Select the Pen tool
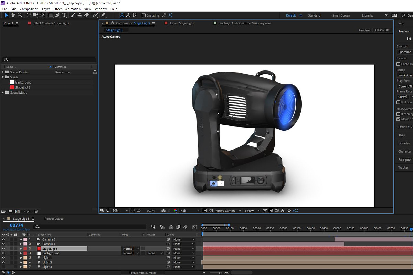Screen dimensions: 413x275 (x=57, y=15)
